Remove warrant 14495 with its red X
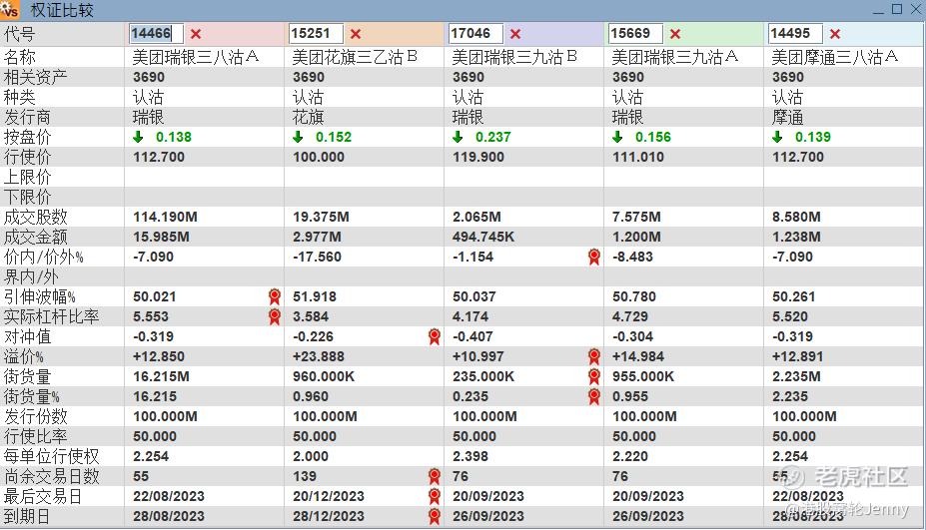The width and height of the screenshot is (926, 530). click(x=834, y=34)
